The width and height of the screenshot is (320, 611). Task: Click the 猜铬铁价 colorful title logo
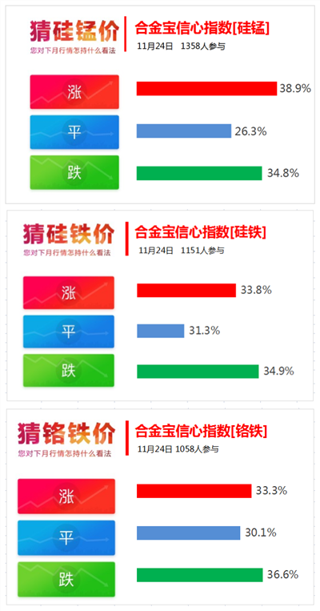[66, 433]
